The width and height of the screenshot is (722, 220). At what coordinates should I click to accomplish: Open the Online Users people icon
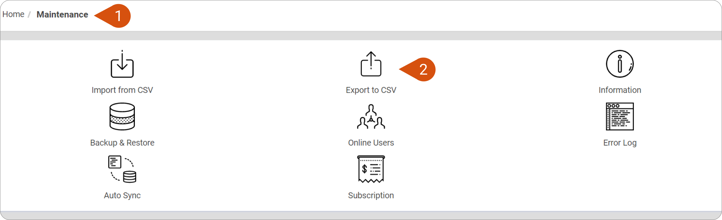(x=371, y=117)
